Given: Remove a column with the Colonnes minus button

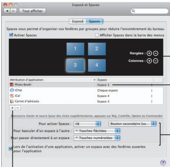Looking at the screenshot, I should pyautogui.click(x=156, y=61).
